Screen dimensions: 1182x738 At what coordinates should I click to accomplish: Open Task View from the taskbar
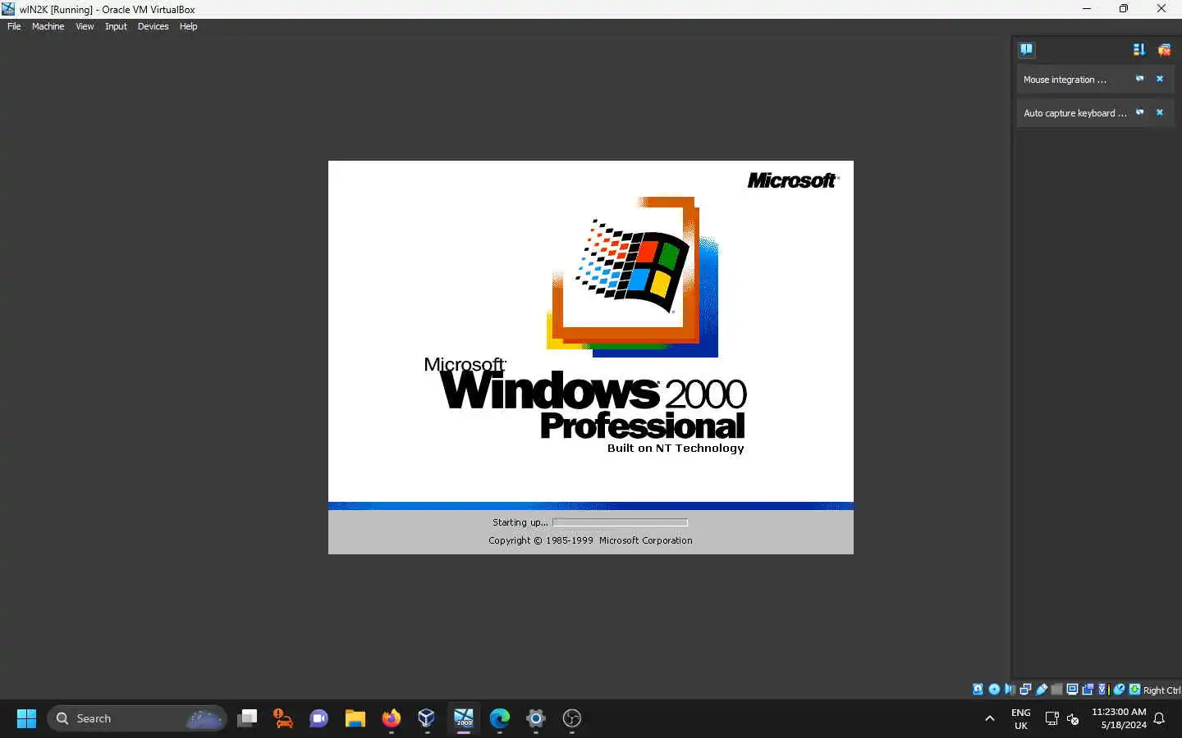point(247,718)
